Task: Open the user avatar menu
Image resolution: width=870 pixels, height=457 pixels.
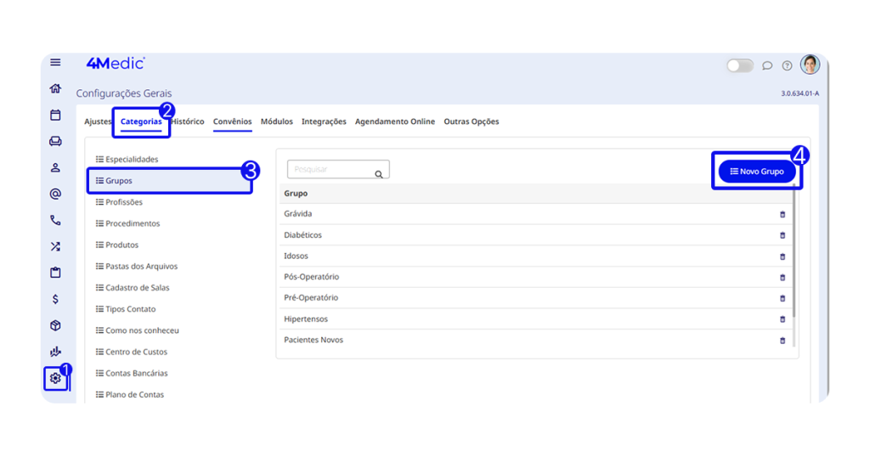Action: tap(810, 65)
